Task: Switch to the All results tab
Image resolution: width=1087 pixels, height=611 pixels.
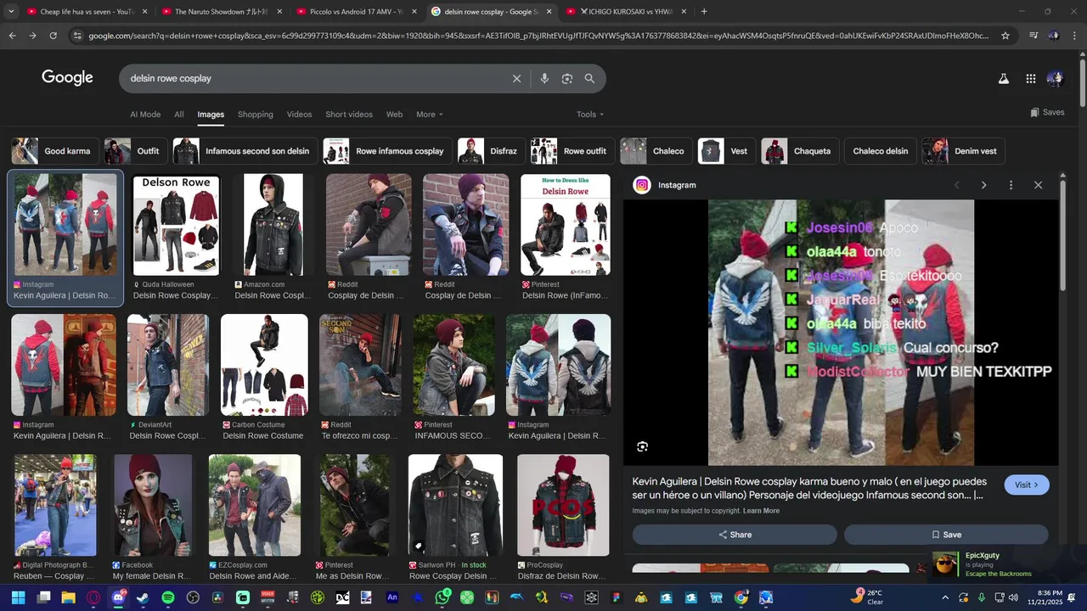Action: [179, 115]
